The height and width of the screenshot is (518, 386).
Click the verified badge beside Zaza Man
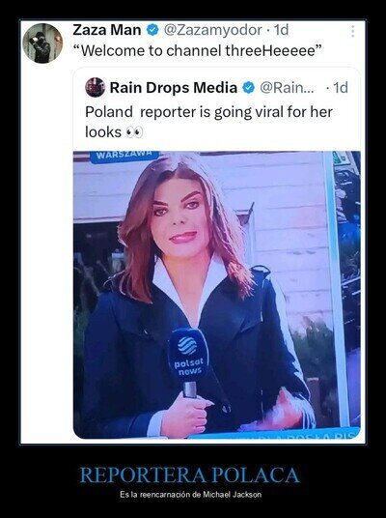[x=152, y=30]
